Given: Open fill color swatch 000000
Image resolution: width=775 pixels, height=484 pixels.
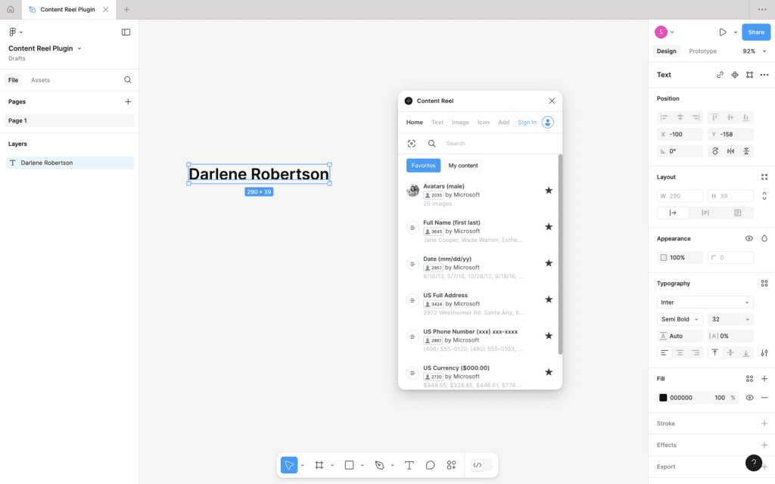Looking at the screenshot, I should (663, 398).
